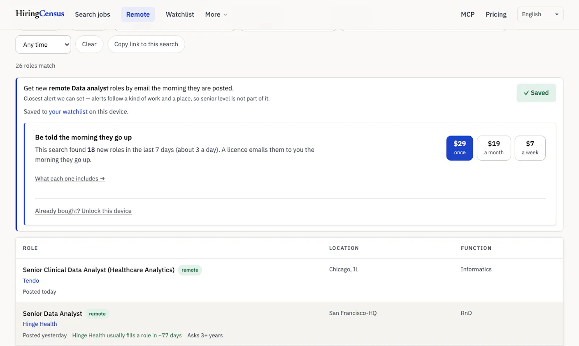Open Senior Clinical Data Analyst role

click(98, 270)
